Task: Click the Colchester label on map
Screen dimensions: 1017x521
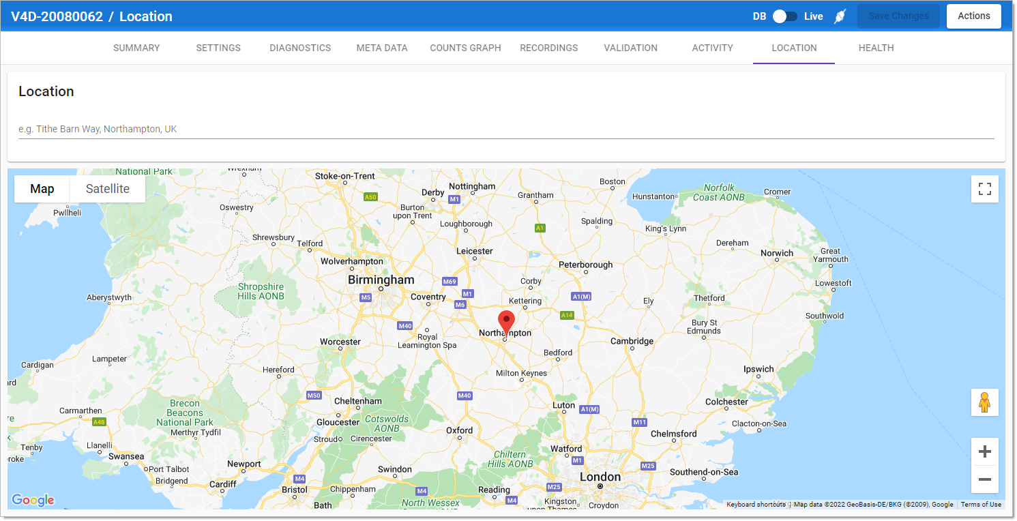Action: [x=726, y=402]
